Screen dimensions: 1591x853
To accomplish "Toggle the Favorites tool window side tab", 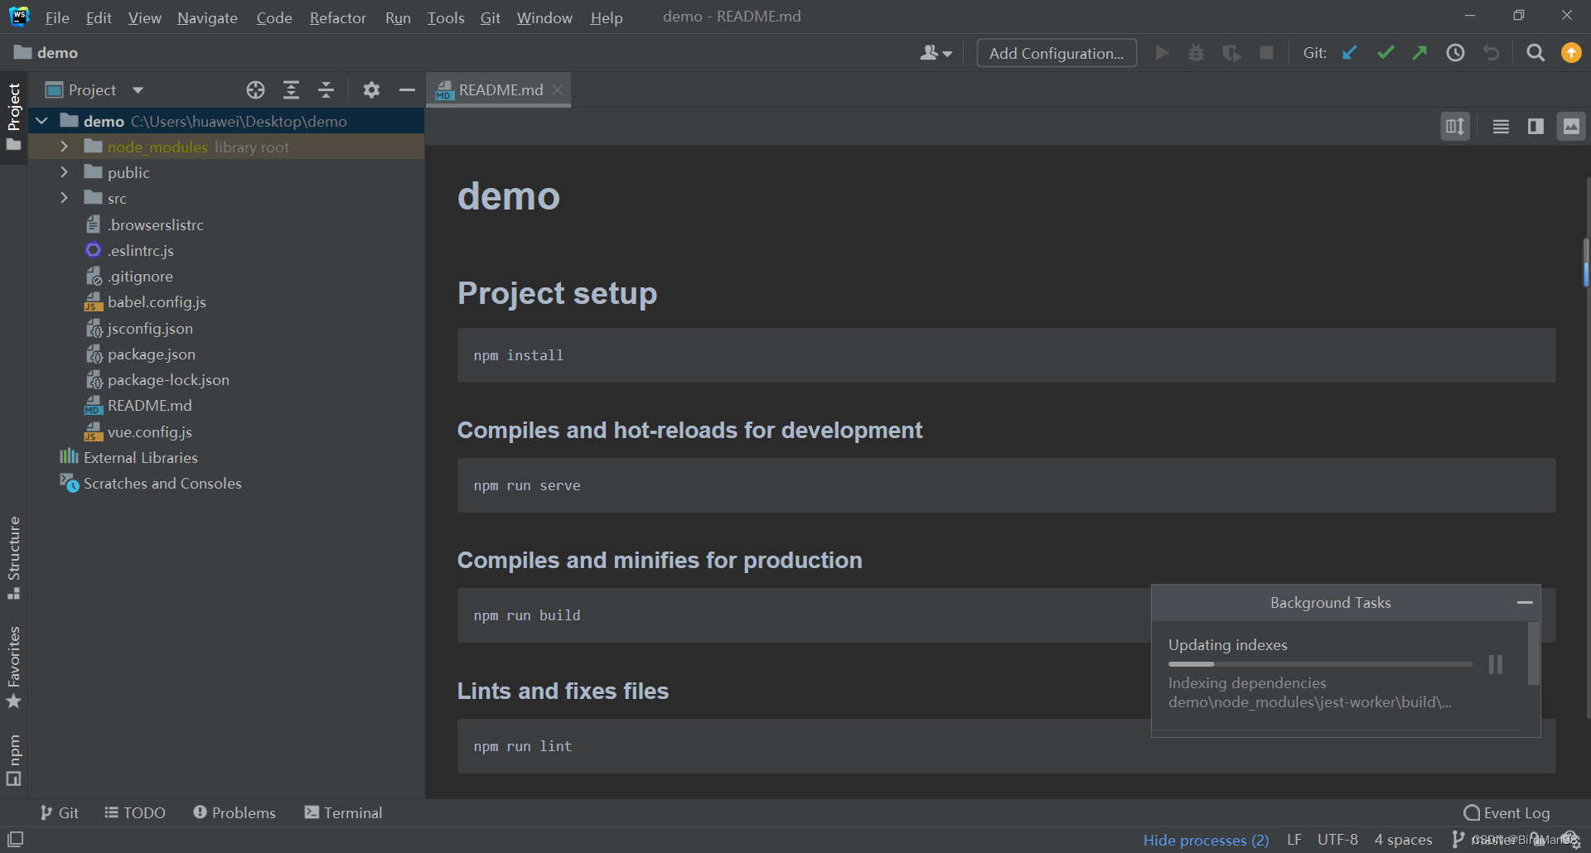I will tap(14, 667).
